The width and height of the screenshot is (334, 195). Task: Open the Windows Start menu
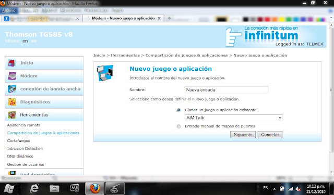tap(9, 188)
